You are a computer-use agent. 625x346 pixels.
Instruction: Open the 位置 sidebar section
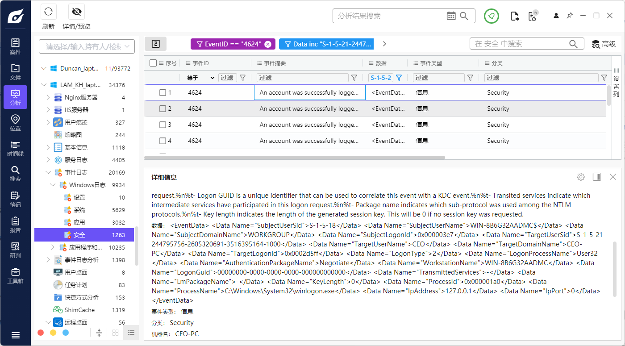tap(15, 122)
